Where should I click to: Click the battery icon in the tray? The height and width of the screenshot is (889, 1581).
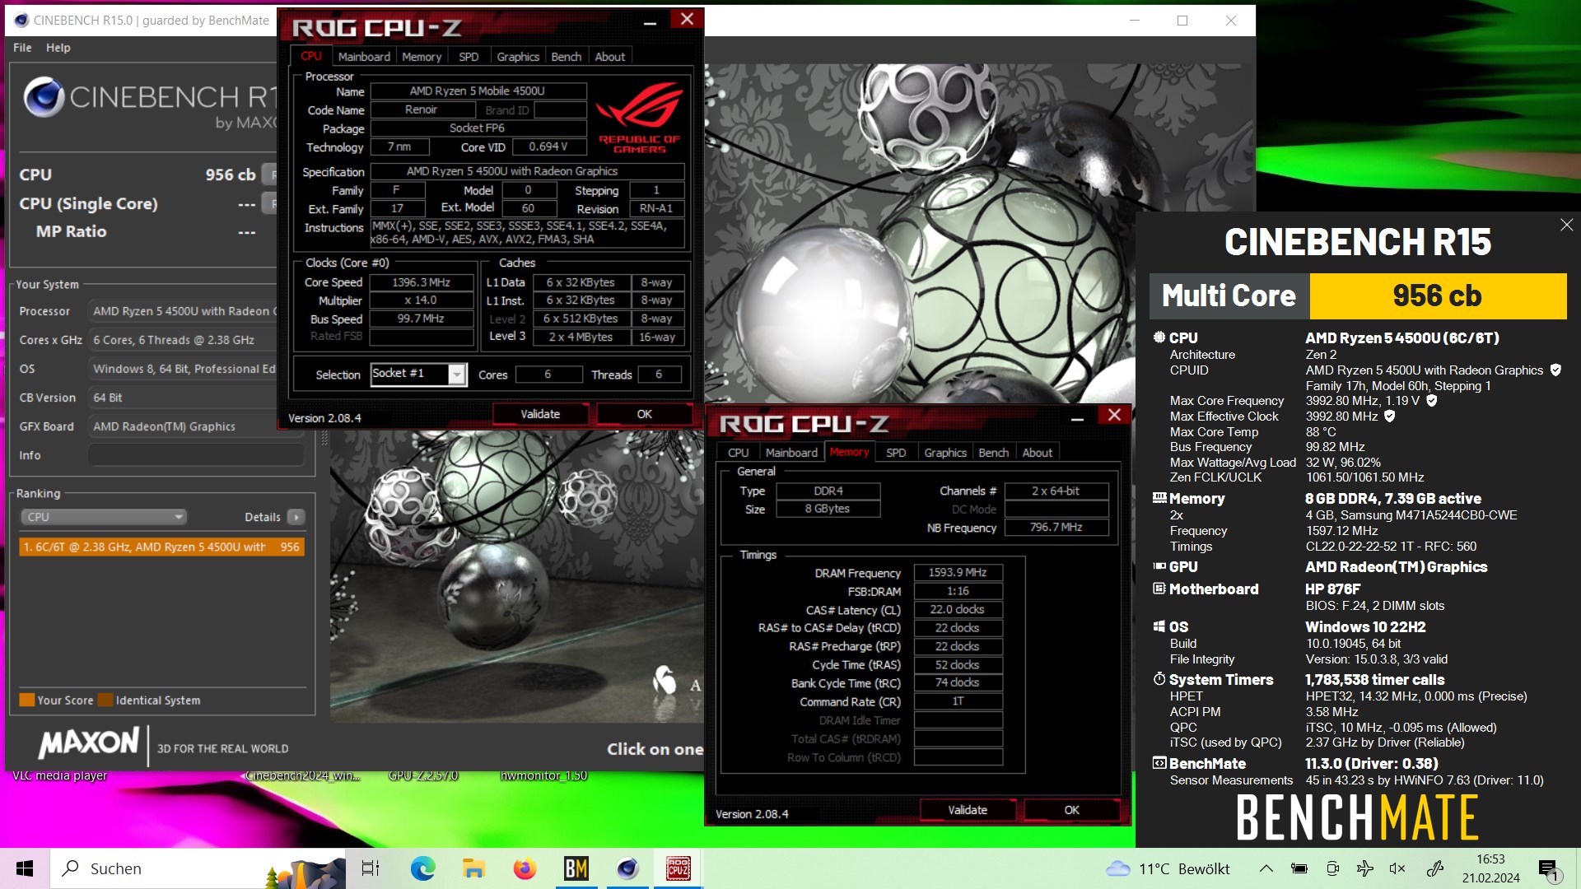[1299, 868]
